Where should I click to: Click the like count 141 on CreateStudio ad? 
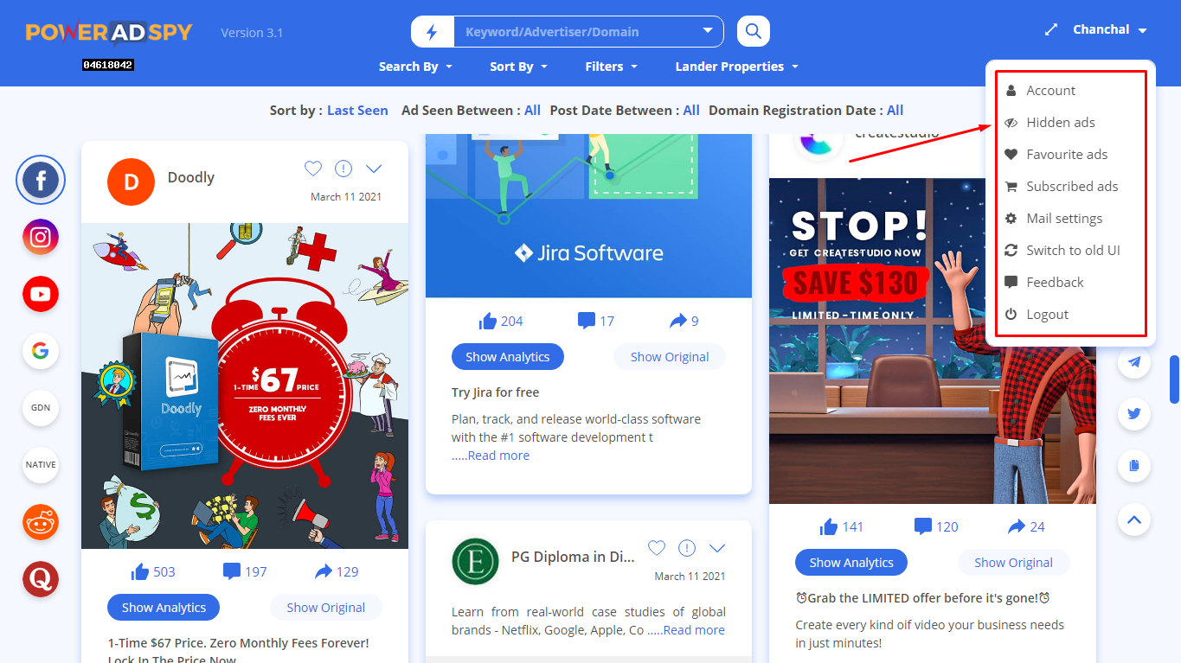click(841, 526)
